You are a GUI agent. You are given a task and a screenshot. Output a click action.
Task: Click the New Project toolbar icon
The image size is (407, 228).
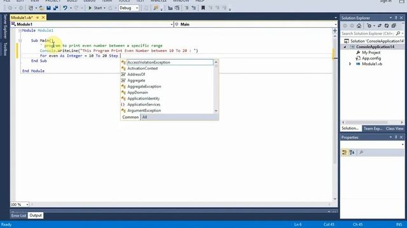[31, 8]
